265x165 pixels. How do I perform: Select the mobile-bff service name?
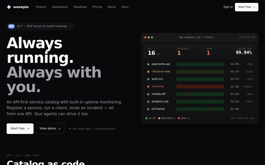pos(158,94)
